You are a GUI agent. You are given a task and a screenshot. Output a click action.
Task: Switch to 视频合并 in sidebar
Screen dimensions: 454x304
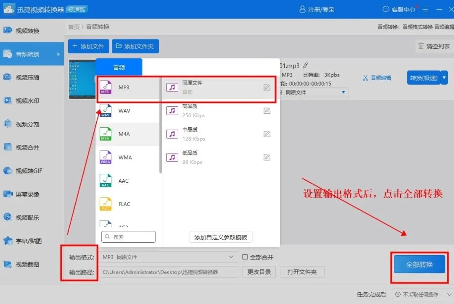click(32, 147)
